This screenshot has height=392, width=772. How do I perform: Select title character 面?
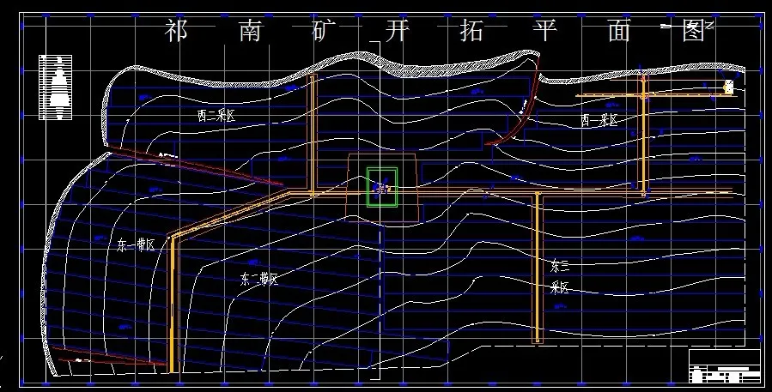point(619,32)
